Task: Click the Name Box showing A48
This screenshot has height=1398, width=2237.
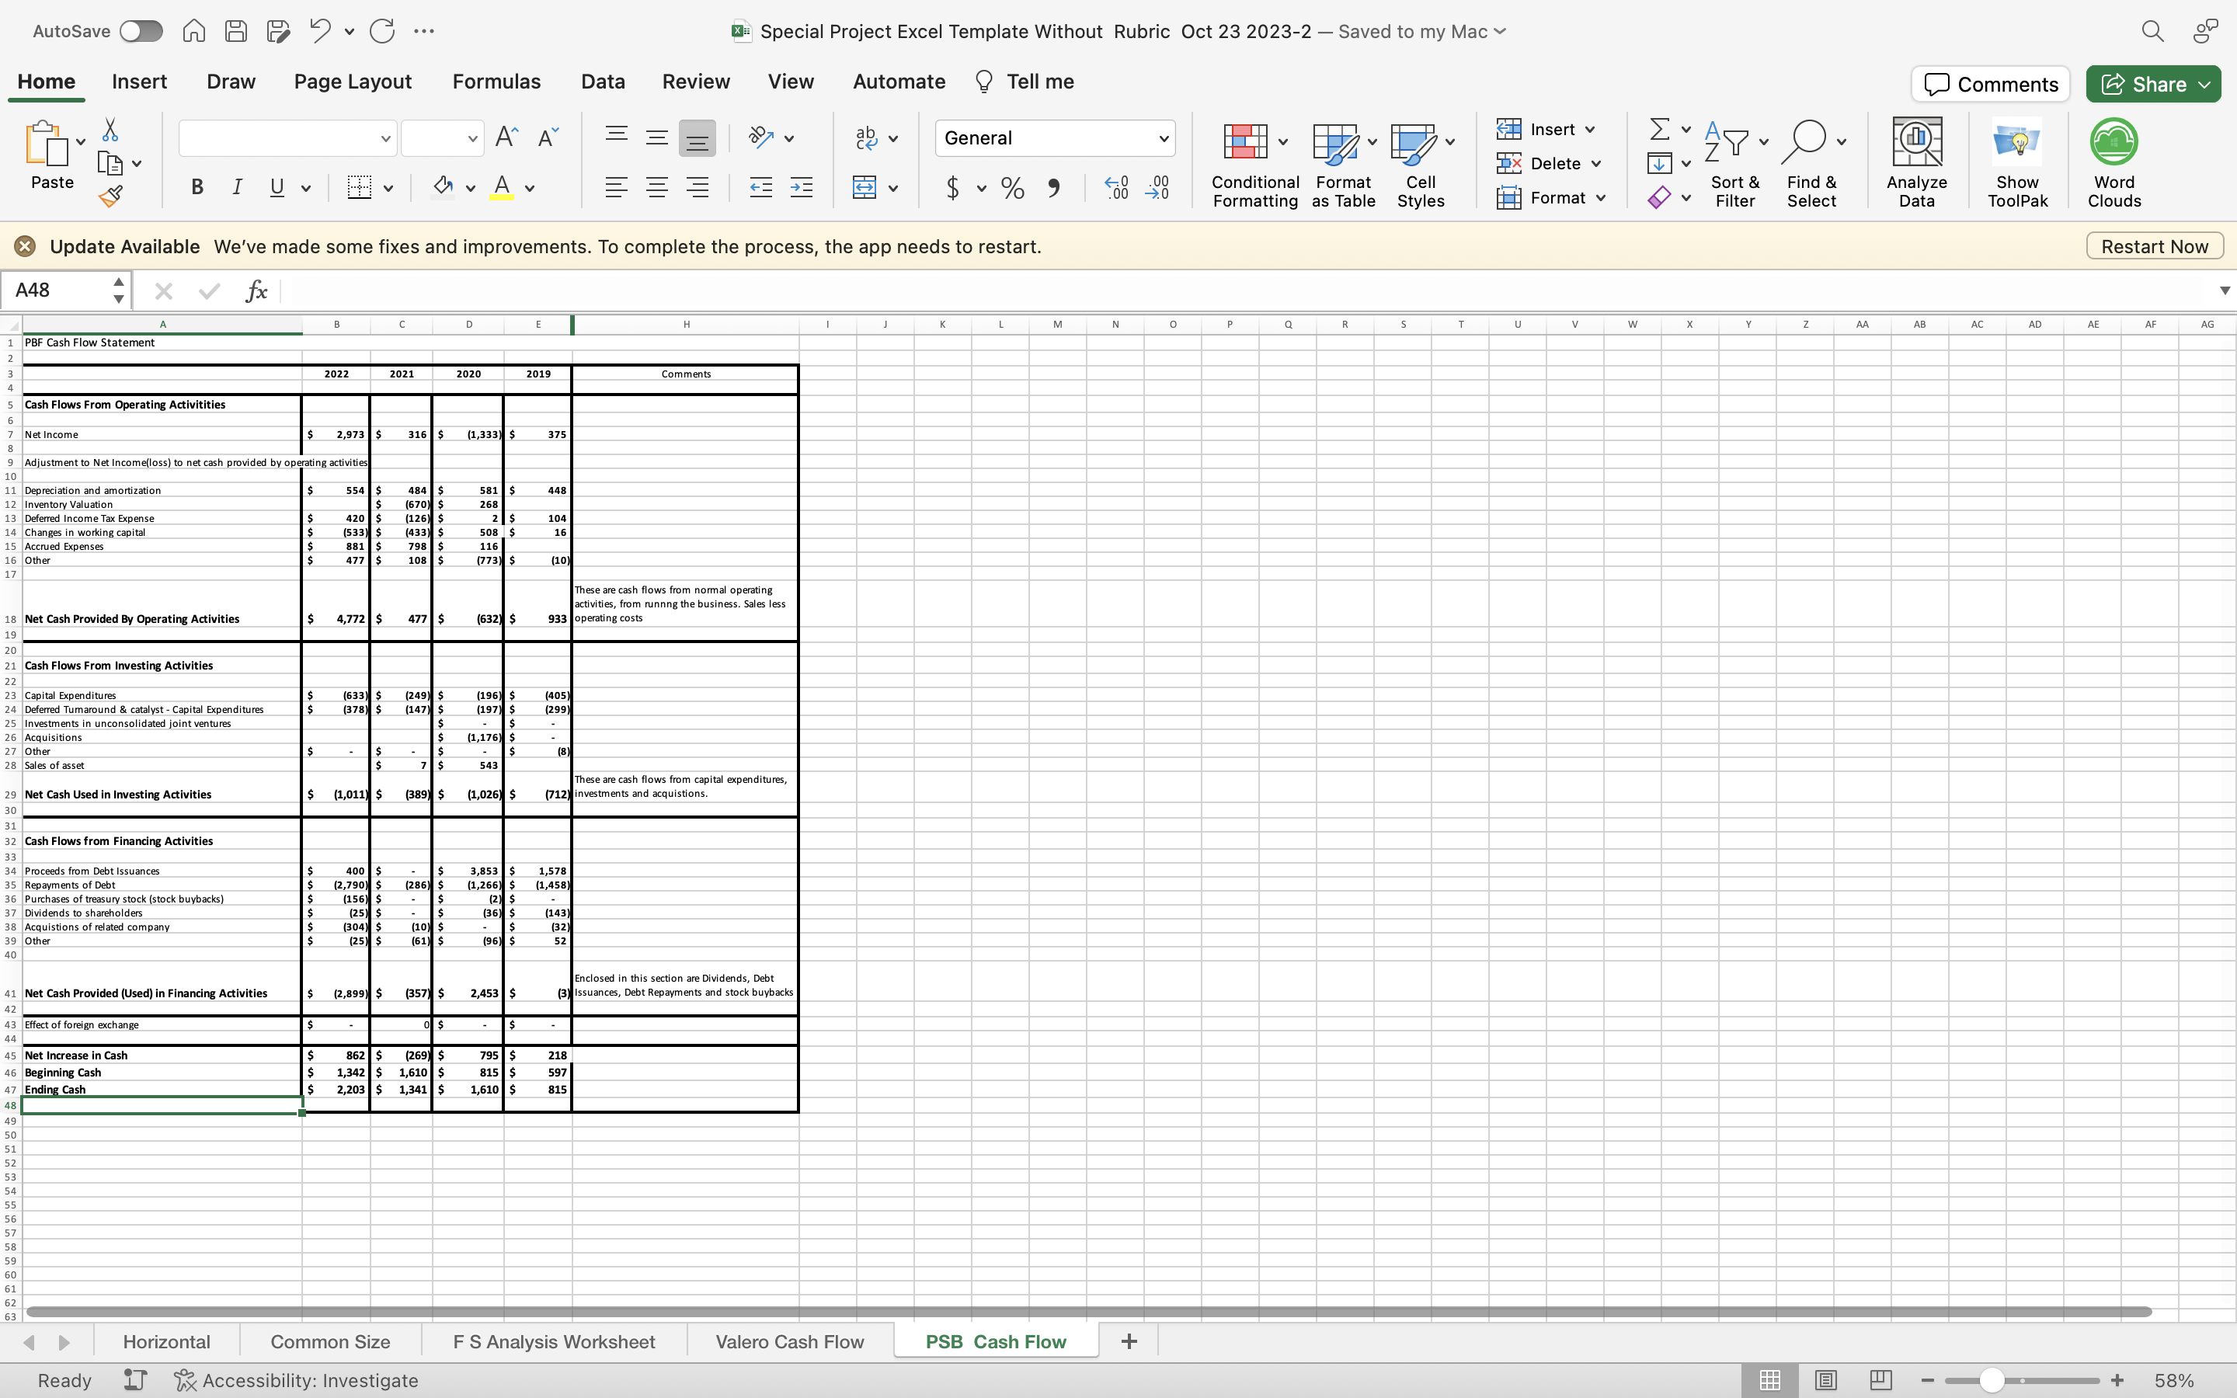Action: coord(55,290)
